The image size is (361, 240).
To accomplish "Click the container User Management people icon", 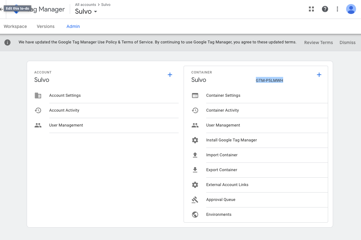I will pos(195,125).
